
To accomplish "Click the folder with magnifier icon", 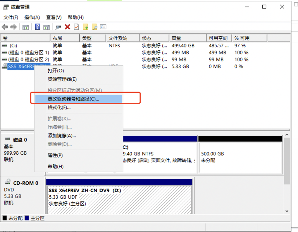I will [94, 27].
